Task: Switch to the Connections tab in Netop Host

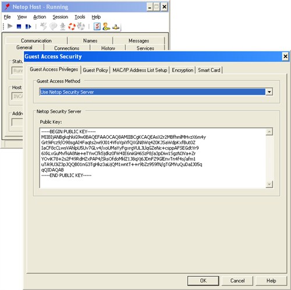Action: [x=67, y=48]
